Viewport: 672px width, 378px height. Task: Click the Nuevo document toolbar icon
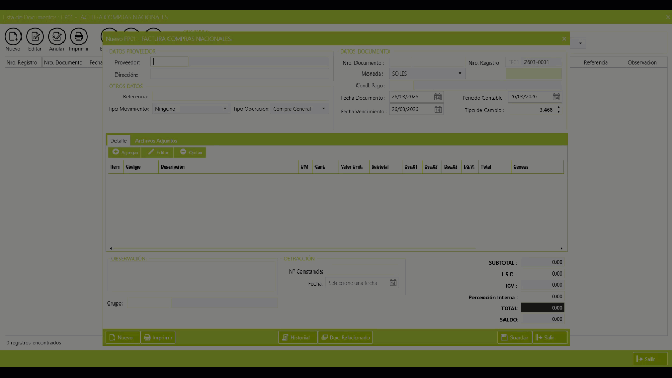[x=13, y=37]
